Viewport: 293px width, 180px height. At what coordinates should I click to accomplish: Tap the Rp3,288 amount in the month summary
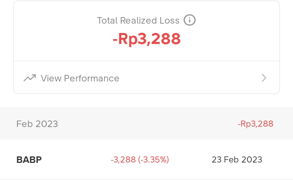[x=257, y=124]
